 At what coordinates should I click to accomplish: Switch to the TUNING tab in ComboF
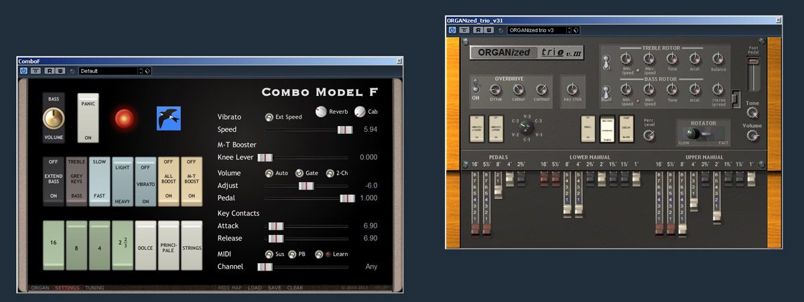point(94,288)
